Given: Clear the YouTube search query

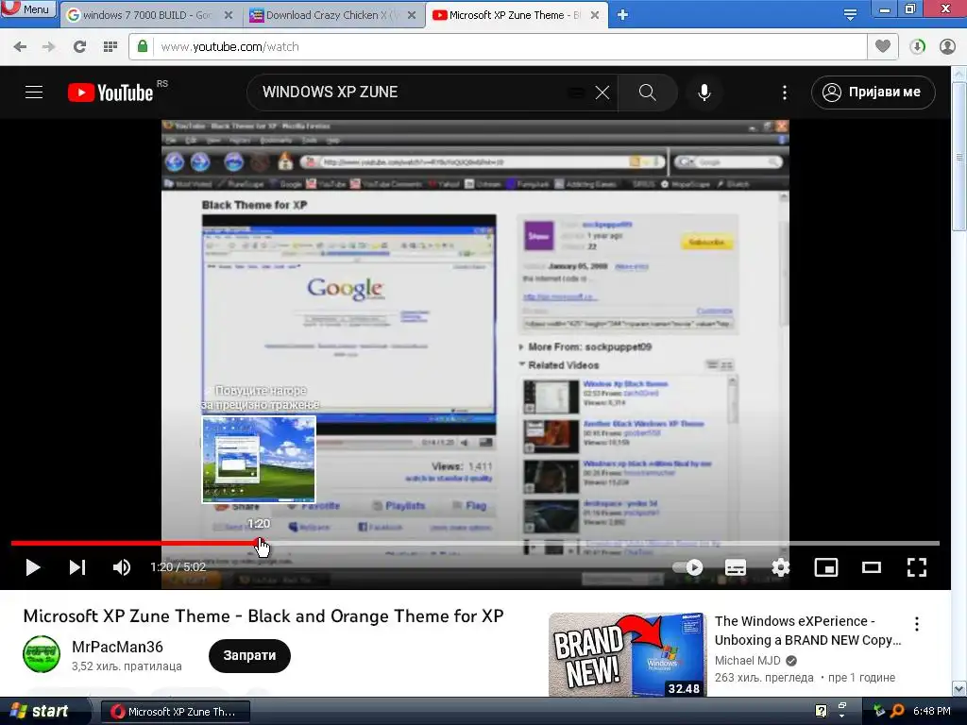Looking at the screenshot, I should [602, 93].
